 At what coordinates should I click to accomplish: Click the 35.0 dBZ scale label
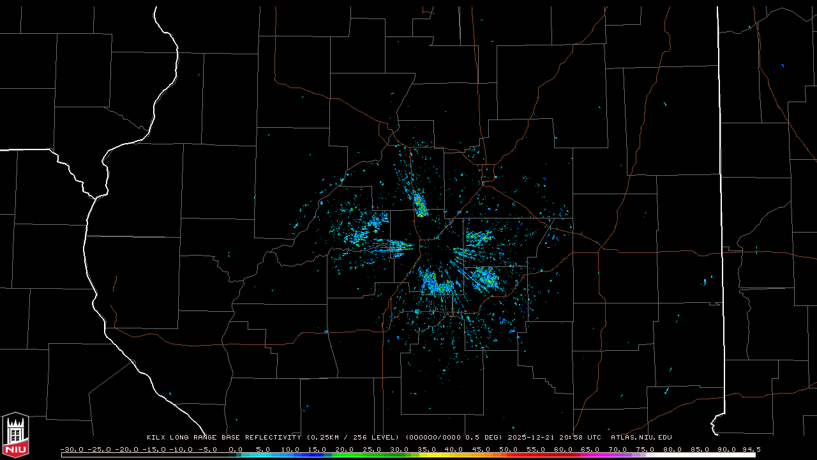click(426, 449)
